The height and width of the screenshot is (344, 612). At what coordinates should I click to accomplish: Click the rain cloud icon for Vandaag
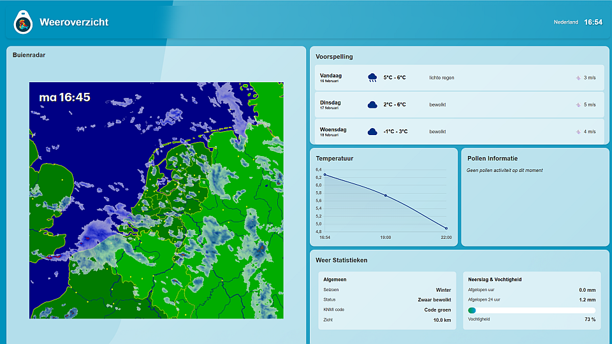coord(372,78)
